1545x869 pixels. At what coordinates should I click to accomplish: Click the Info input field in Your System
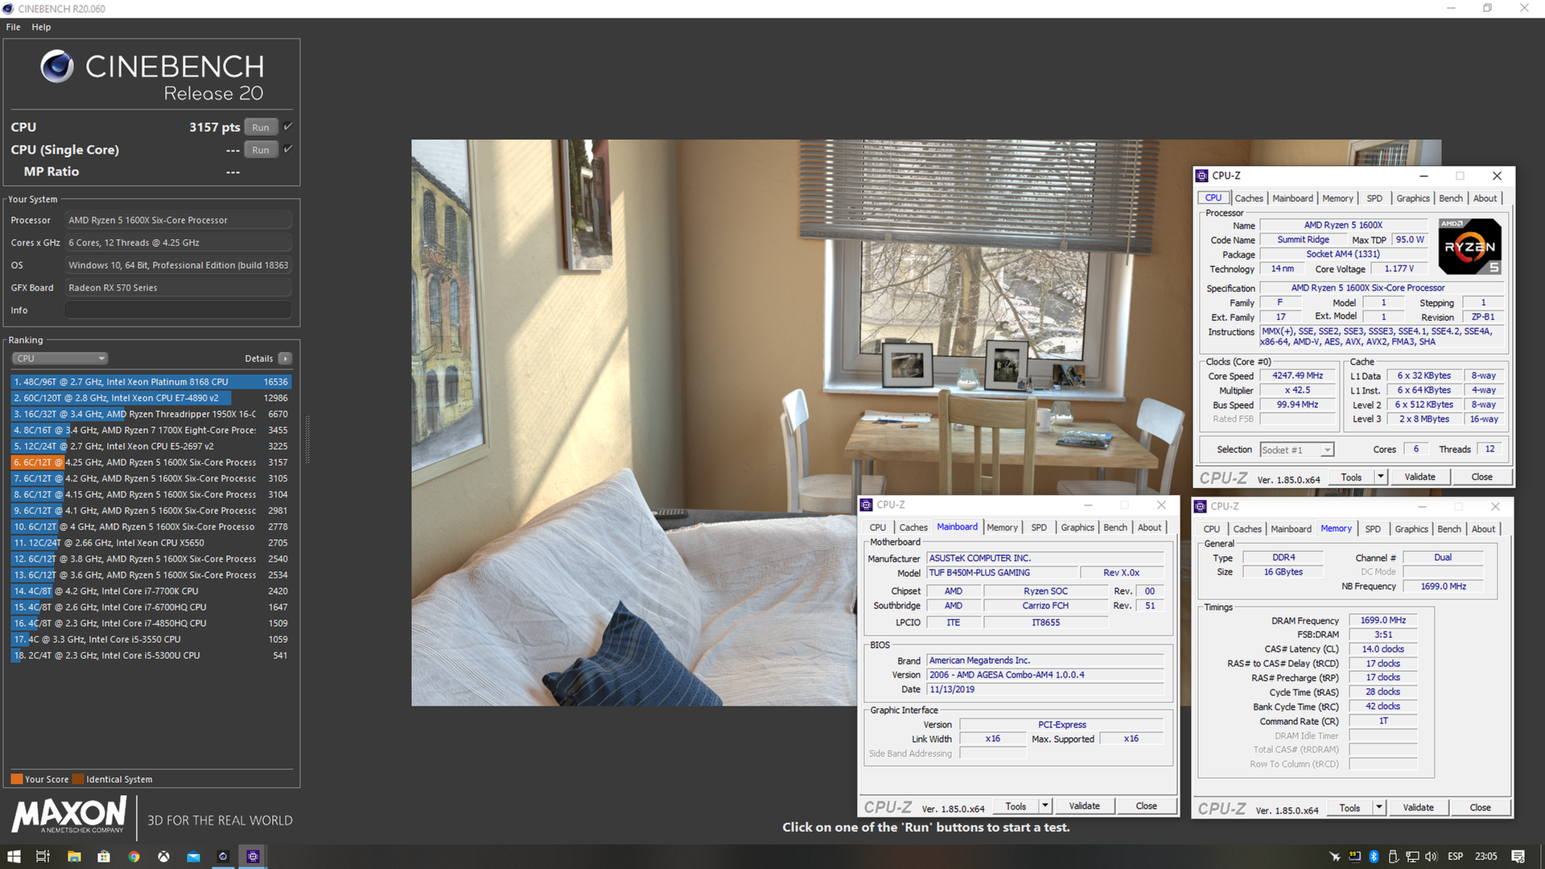178,310
